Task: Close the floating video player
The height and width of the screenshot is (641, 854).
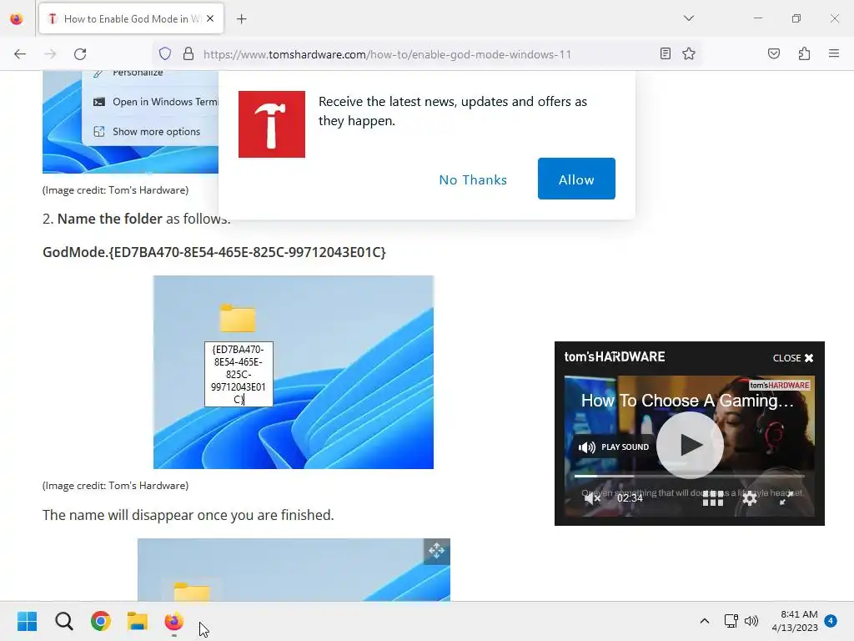Action: pos(793,358)
